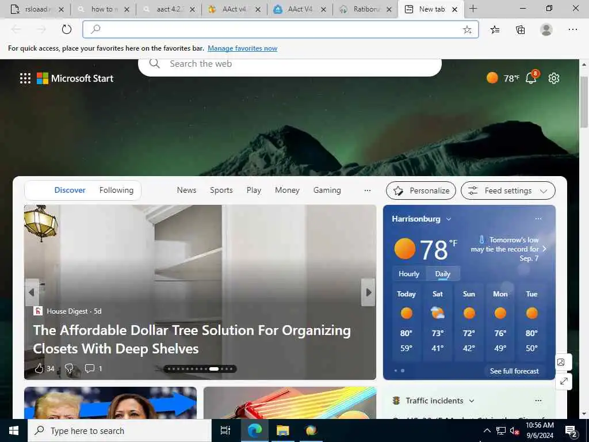This screenshot has width=589, height=442.
Task: Open See full forecast link
Action: tap(514, 371)
